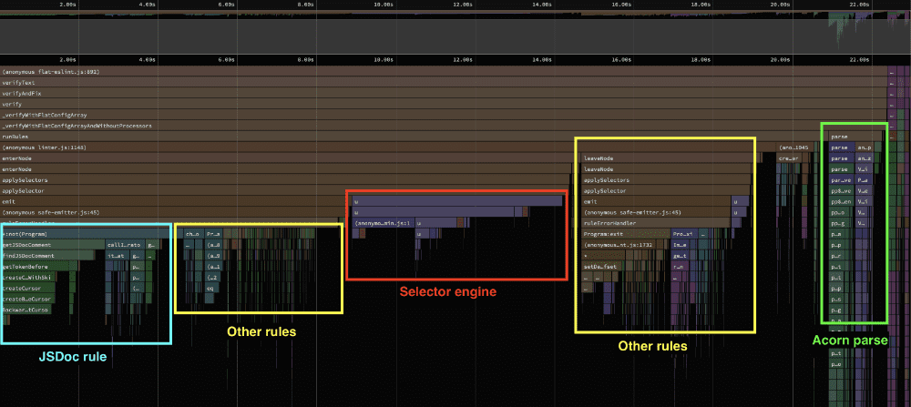Select the wide purple 'u' selector engine frame
The height and width of the screenshot is (407, 911).
(x=455, y=201)
